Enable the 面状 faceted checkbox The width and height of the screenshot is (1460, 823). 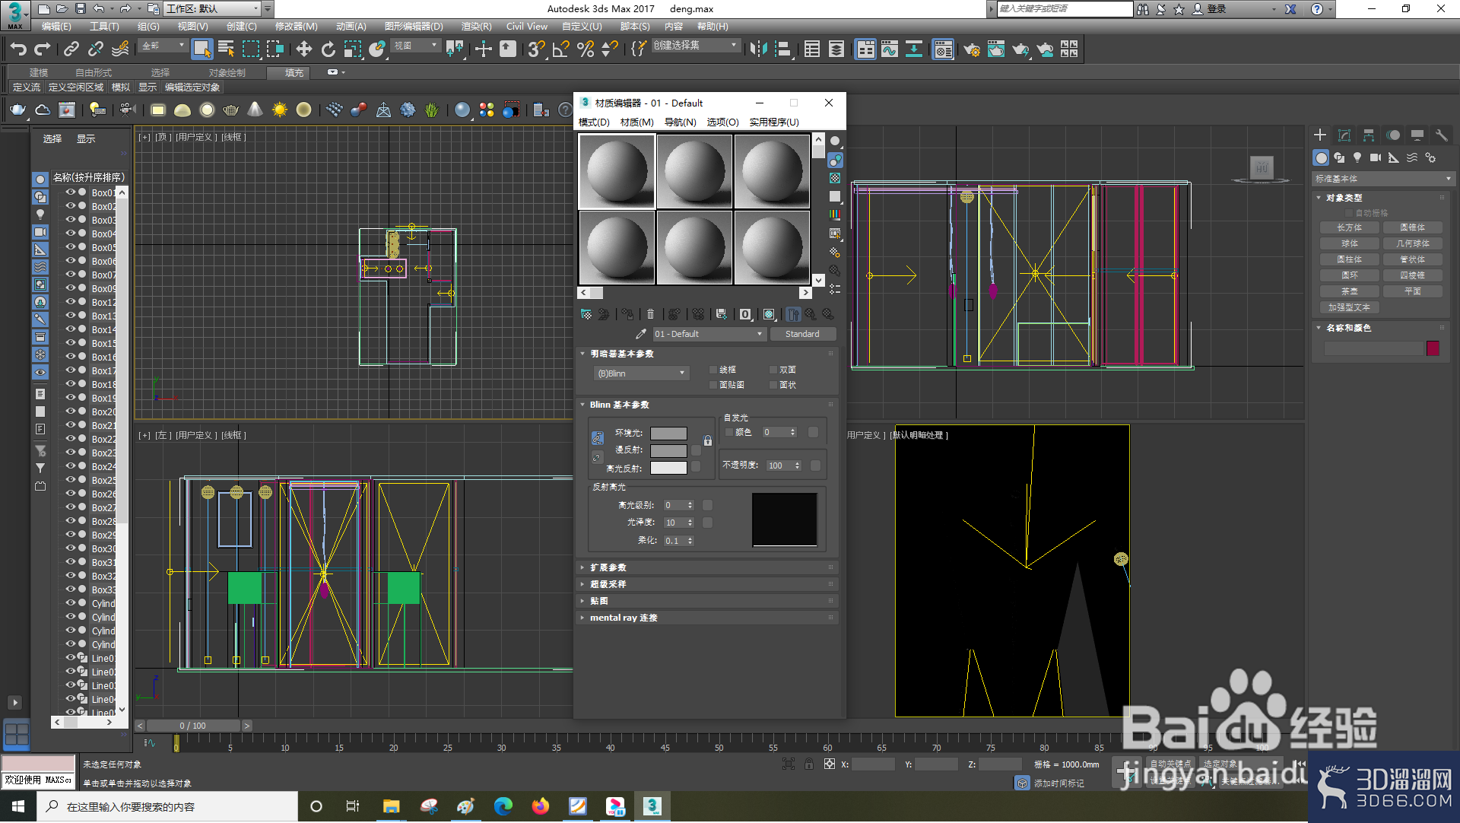tap(773, 385)
